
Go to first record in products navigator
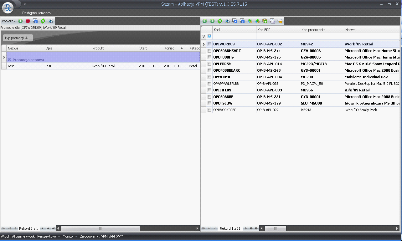(x=204, y=228)
